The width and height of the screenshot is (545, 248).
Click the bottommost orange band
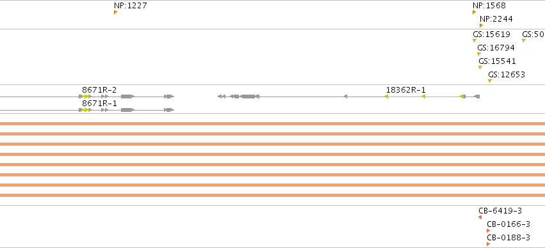point(273,196)
